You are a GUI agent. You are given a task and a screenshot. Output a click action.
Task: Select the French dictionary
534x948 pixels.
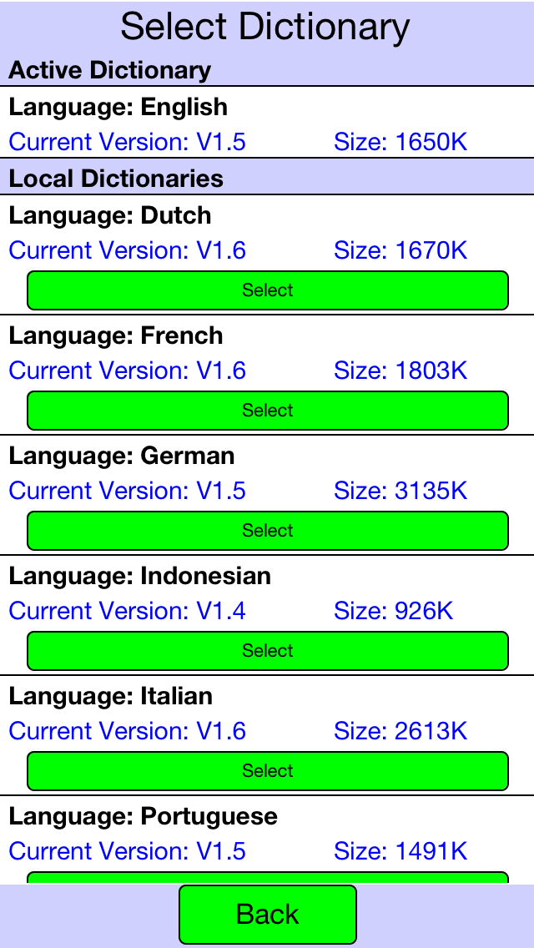pos(267,411)
